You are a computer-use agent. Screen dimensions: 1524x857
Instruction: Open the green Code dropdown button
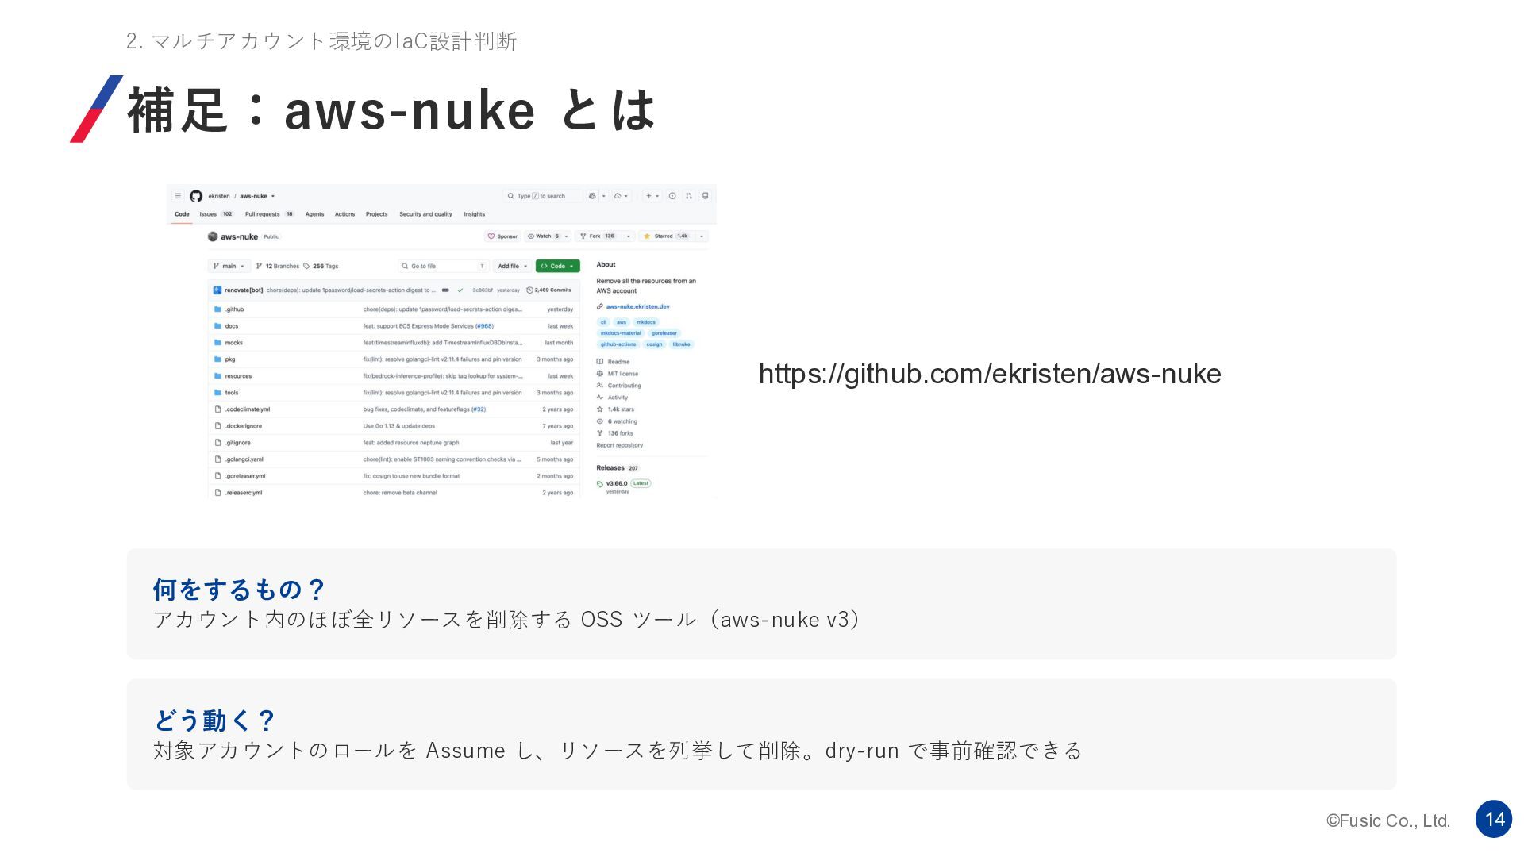coord(558,267)
